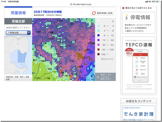Click the refresh arrows icon on update button
Image resolution: width=162 pixels, height=122 pixels.
94,13
